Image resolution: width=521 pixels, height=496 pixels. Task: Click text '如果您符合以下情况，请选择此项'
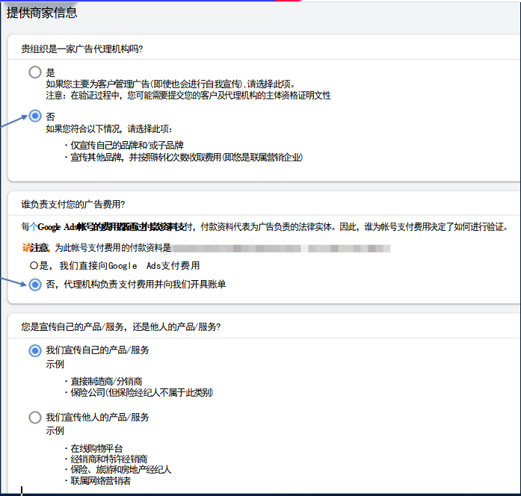pyautogui.click(x=109, y=128)
